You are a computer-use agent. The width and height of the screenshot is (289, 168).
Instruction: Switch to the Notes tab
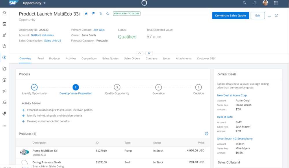[167, 58]
